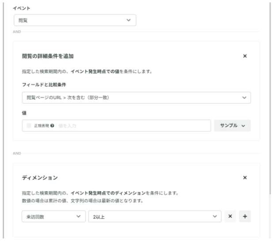Click the 閲覧の詳細条件を追加 heading

coord(48,56)
